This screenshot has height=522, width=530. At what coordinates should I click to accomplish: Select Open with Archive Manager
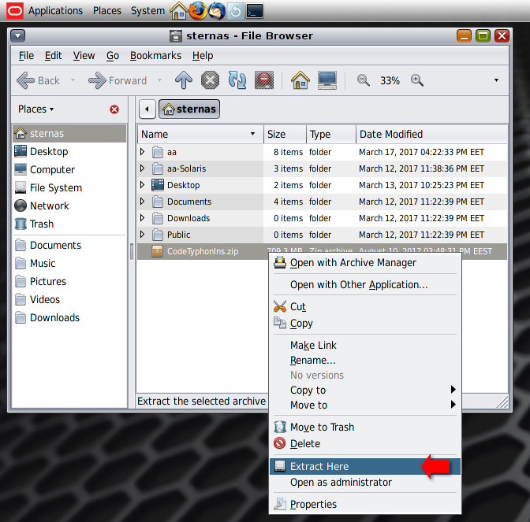(x=353, y=263)
